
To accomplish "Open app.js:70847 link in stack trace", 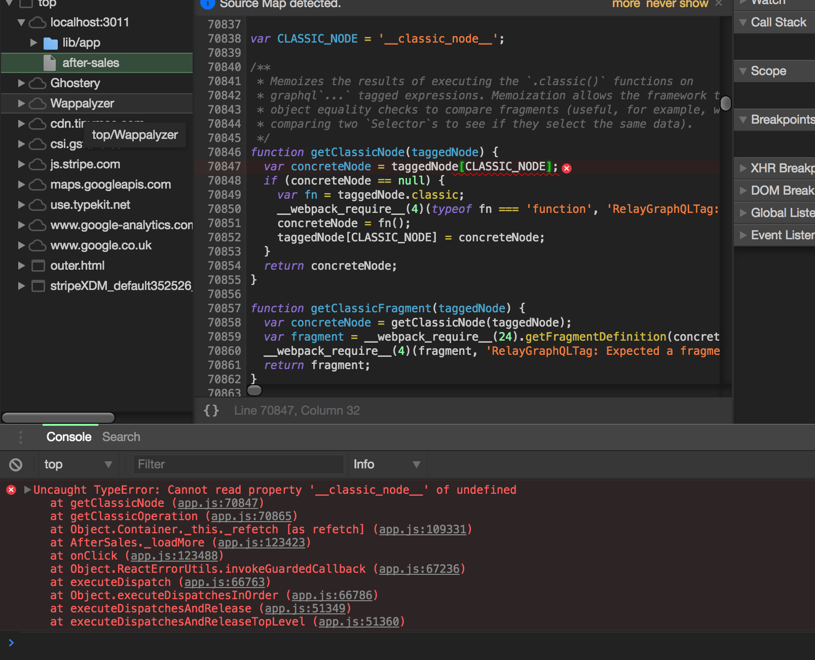I will point(218,503).
